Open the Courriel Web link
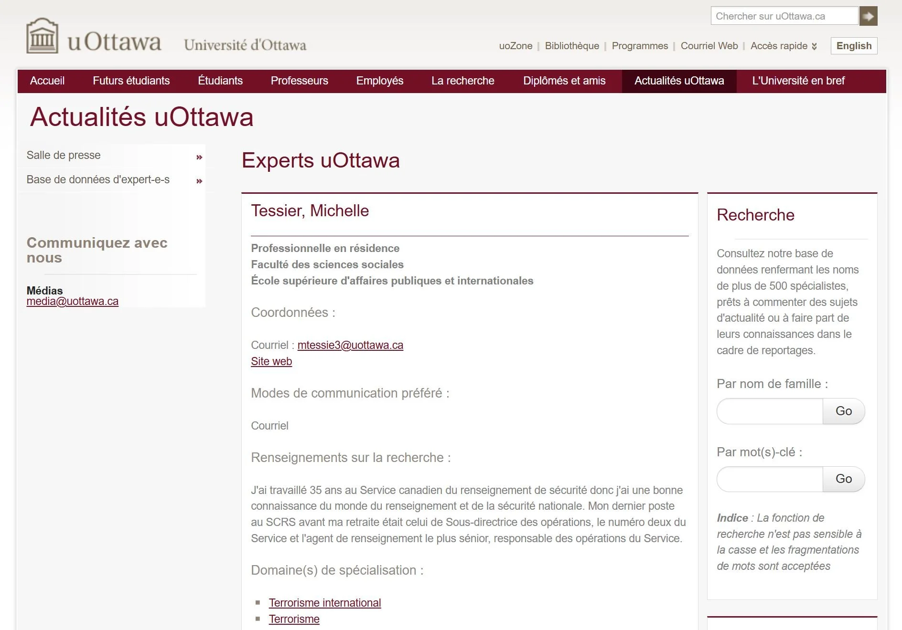The width and height of the screenshot is (902, 630). tap(709, 46)
